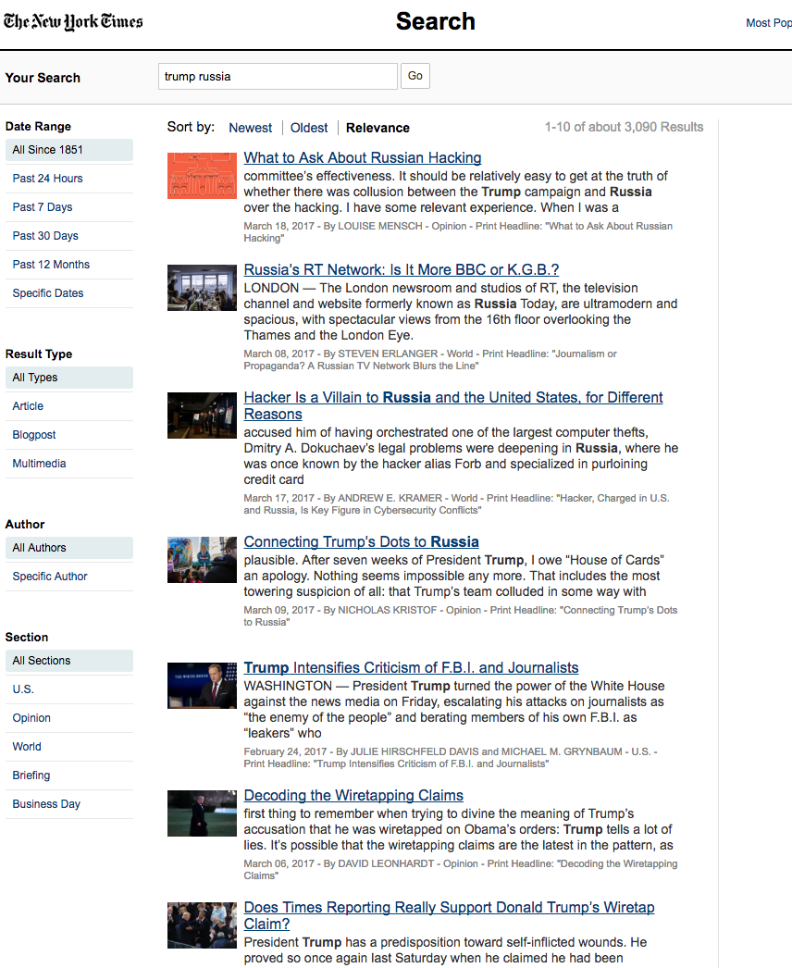
Task: Click the LOUISE MENSCH byline text
Action: click(x=379, y=226)
